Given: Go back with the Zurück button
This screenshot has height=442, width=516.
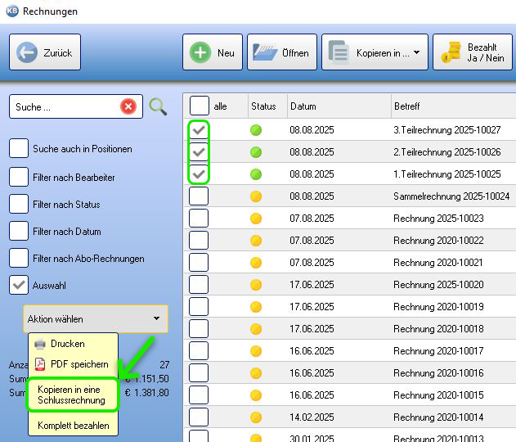Looking at the screenshot, I should click(x=45, y=52).
